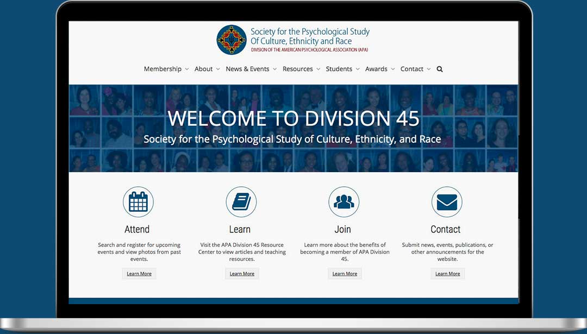Viewport: 587px width, 334px height.
Task: Open the Contact item in navigation bar
Action: [x=412, y=69]
